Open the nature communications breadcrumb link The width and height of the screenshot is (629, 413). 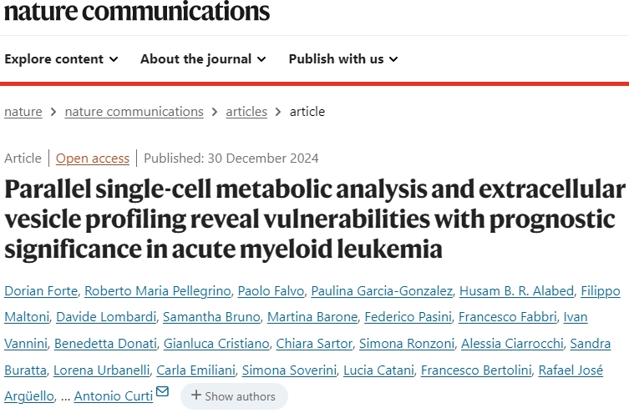point(134,112)
